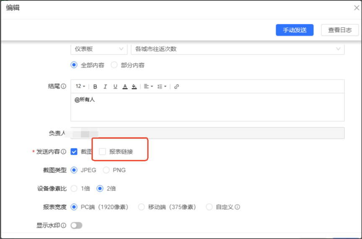The height and width of the screenshot is (239, 362).
Task: Insert a hyperlink with the link icon
Action: [x=176, y=87]
